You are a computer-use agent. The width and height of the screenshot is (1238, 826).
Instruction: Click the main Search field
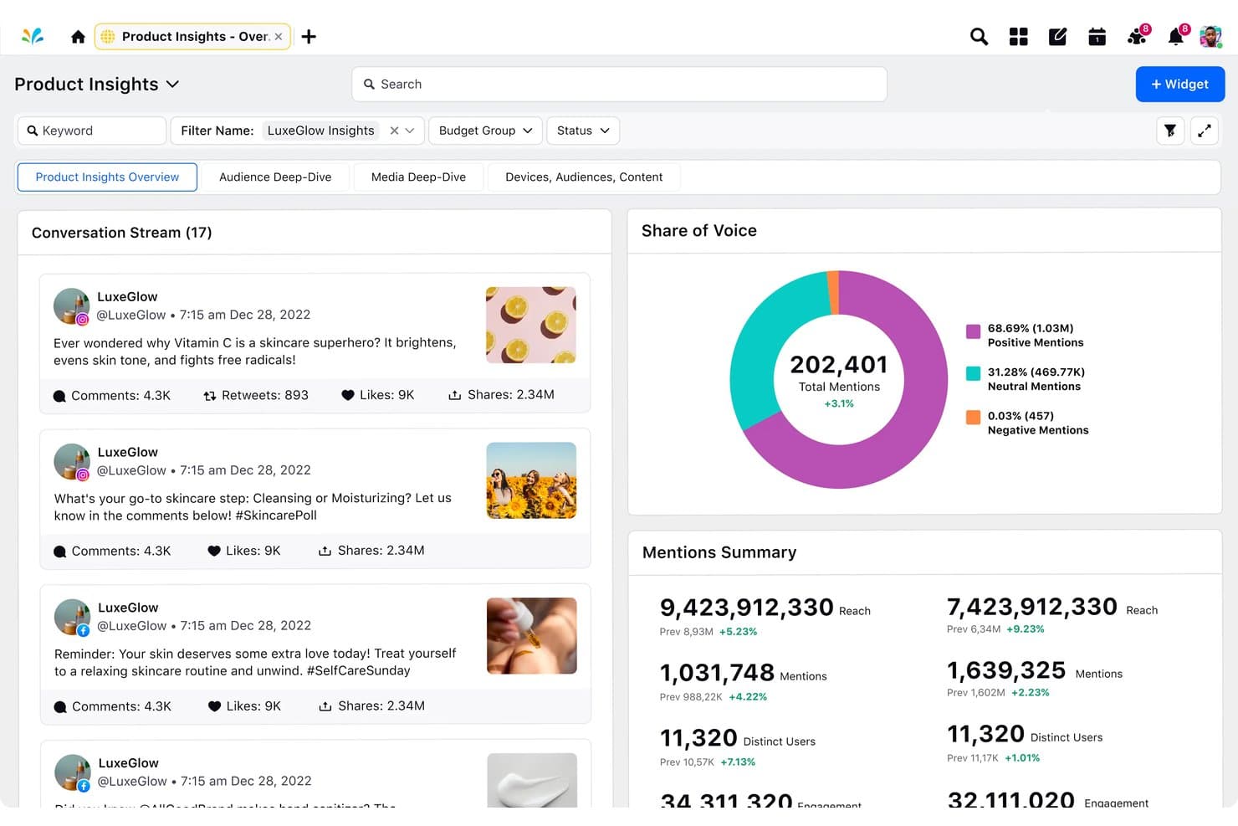(x=619, y=85)
